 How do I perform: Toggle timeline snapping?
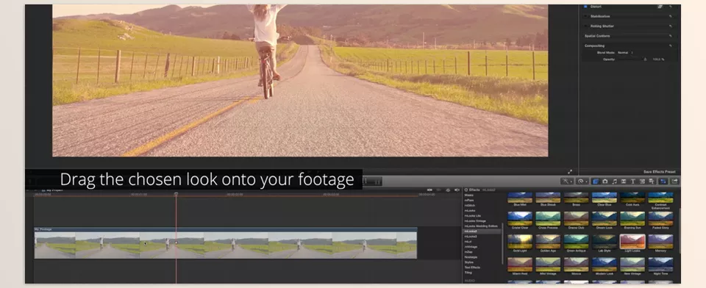(x=457, y=190)
